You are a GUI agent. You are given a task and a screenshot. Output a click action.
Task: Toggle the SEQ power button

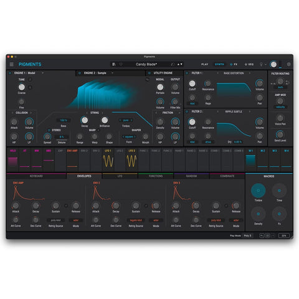coord(245,64)
